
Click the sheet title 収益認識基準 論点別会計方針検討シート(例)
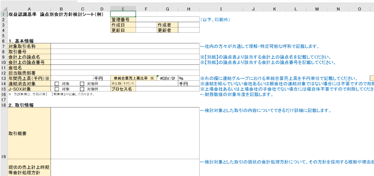[56, 14]
